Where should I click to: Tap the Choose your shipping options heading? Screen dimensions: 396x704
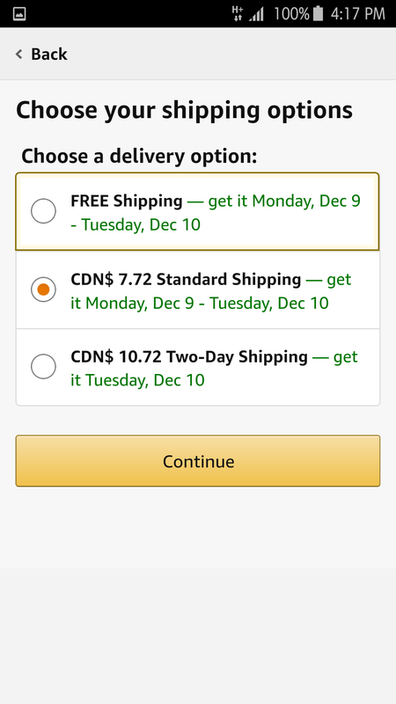pyautogui.click(x=184, y=111)
